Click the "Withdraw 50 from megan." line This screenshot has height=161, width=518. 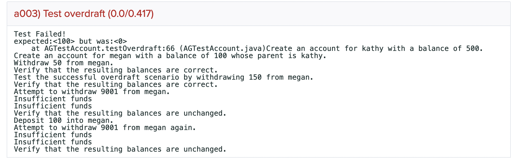click(x=64, y=63)
